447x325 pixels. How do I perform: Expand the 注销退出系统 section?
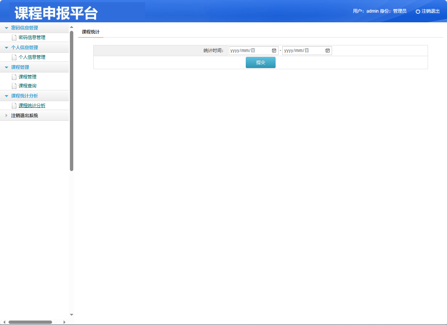click(x=6, y=115)
